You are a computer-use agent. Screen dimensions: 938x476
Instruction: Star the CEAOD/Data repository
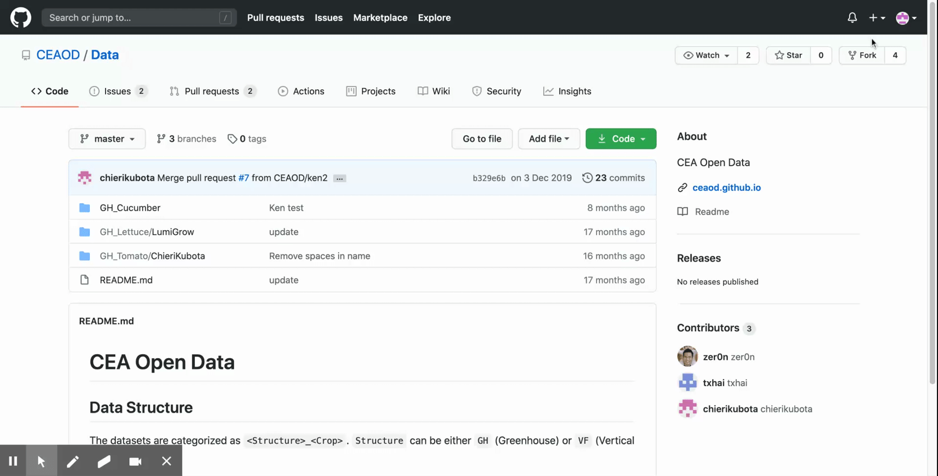(x=788, y=55)
